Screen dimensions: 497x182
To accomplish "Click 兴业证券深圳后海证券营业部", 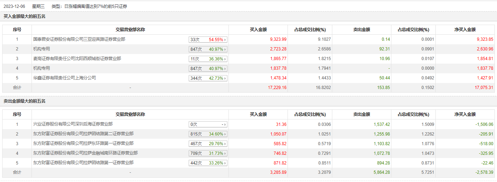I will tap(73, 124).
